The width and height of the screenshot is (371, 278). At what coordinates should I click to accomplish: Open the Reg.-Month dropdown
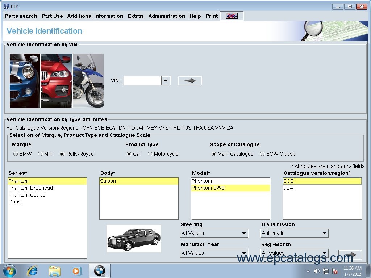pos(294,253)
